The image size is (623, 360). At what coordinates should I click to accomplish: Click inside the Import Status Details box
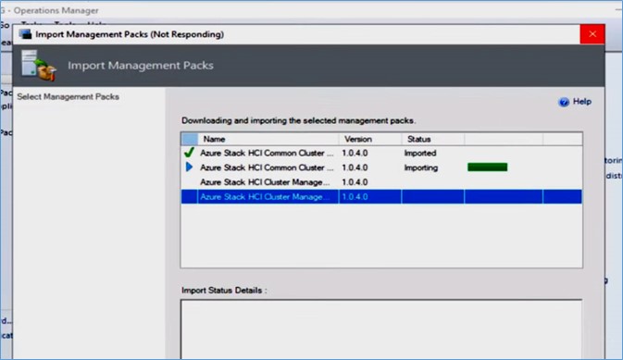[x=381, y=329]
